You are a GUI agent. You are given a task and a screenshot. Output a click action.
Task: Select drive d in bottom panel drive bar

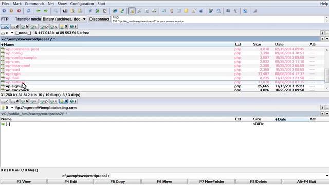15,101
